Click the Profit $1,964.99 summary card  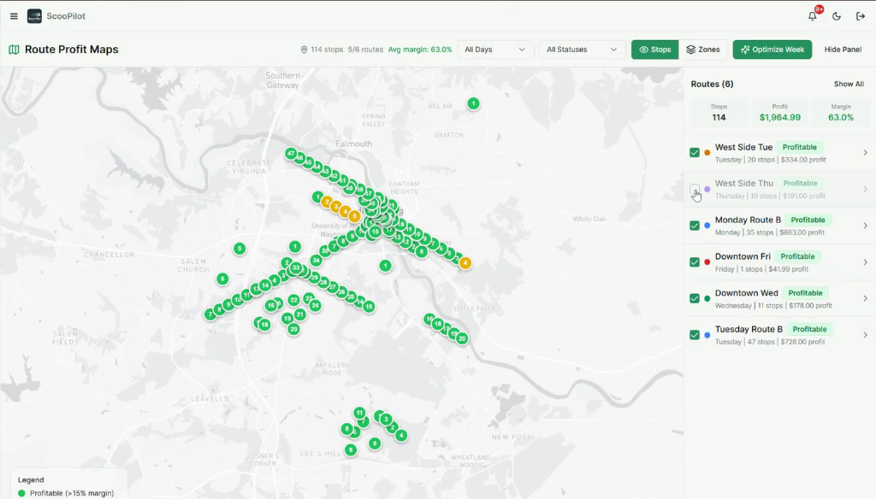click(780, 112)
